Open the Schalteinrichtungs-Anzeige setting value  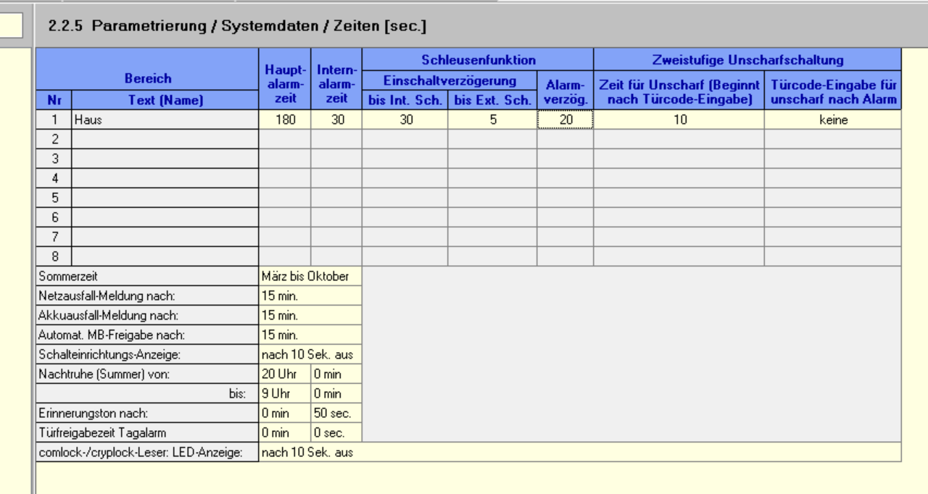310,355
